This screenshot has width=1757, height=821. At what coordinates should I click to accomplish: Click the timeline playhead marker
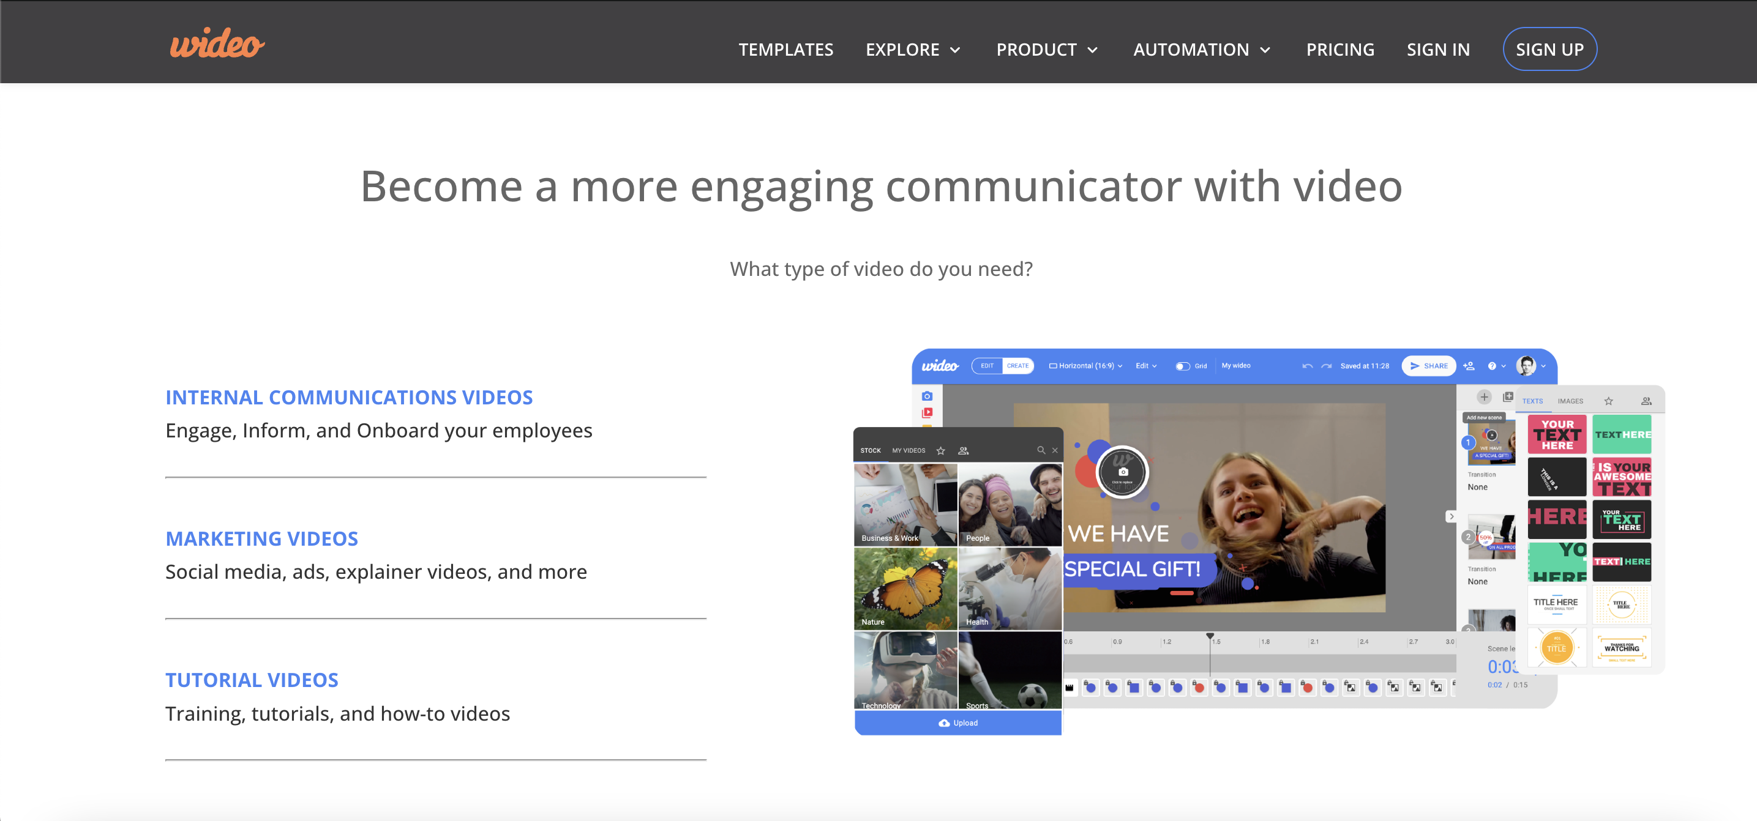(1210, 636)
